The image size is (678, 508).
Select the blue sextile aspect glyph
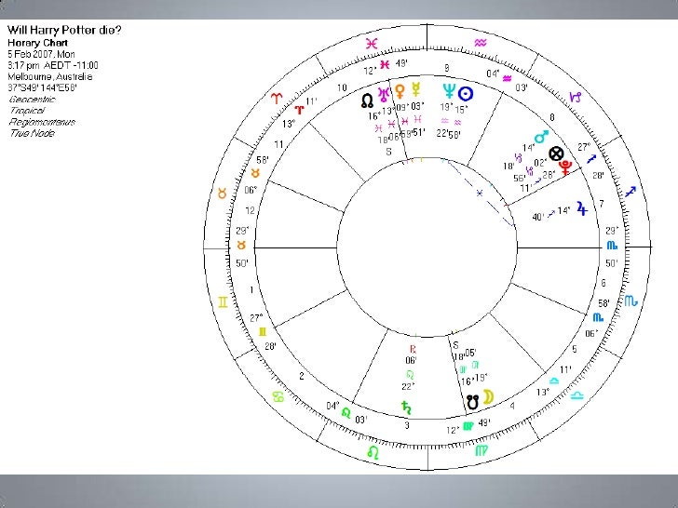(x=479, y=194)
